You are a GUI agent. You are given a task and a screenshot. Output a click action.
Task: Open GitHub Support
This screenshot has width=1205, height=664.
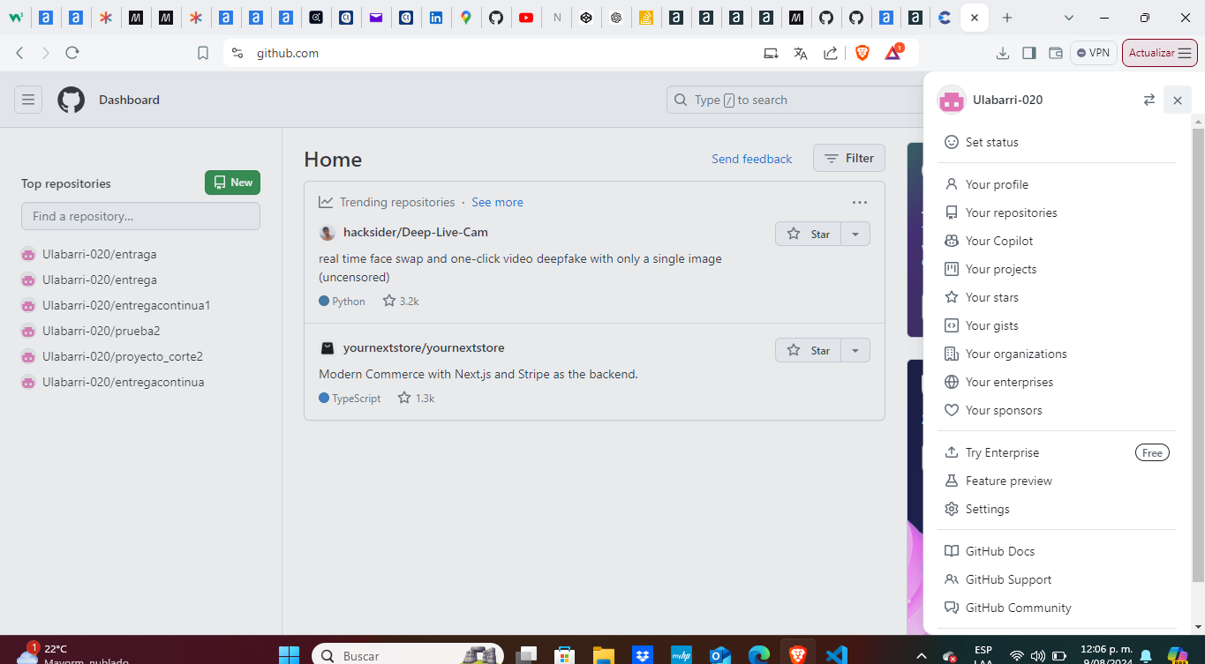coord(1057,579)
